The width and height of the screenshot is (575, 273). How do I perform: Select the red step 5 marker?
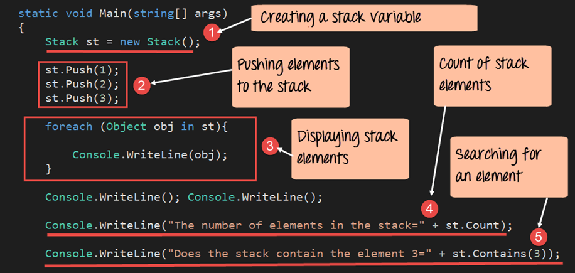click(x=536, y=238)
